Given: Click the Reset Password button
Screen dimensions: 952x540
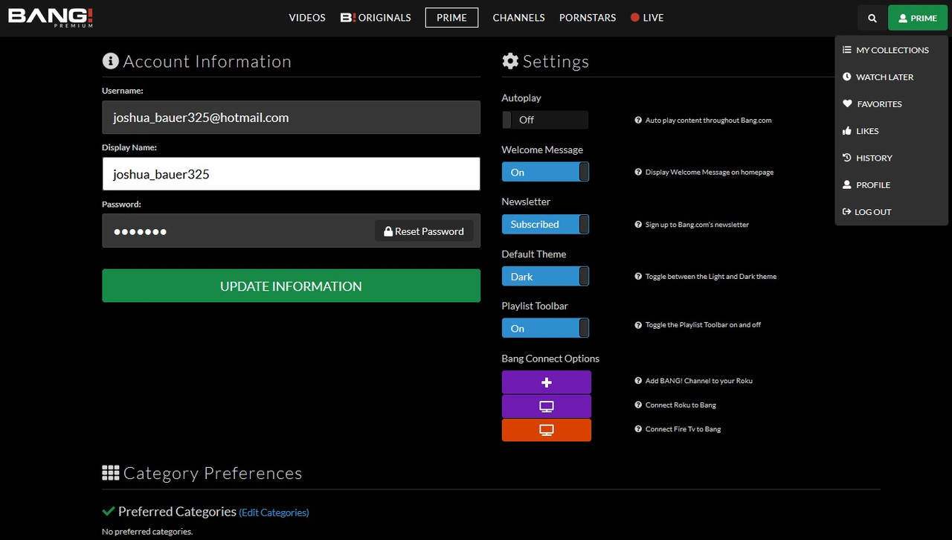Looking at the screenshot, I should pyautogui.click(x=424, y=231).
